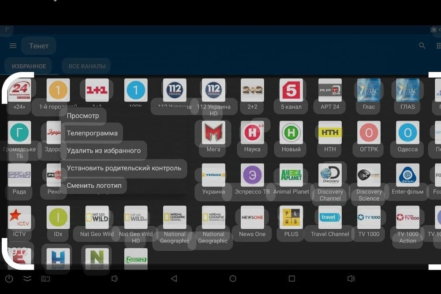Select the Одесса channel
Screen dimensions: 441x294
tap(407, 132)
